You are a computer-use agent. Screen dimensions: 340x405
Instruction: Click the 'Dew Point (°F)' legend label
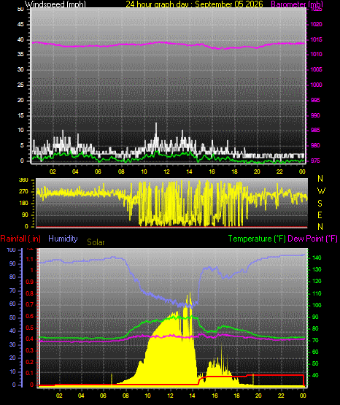click(312, 239)
